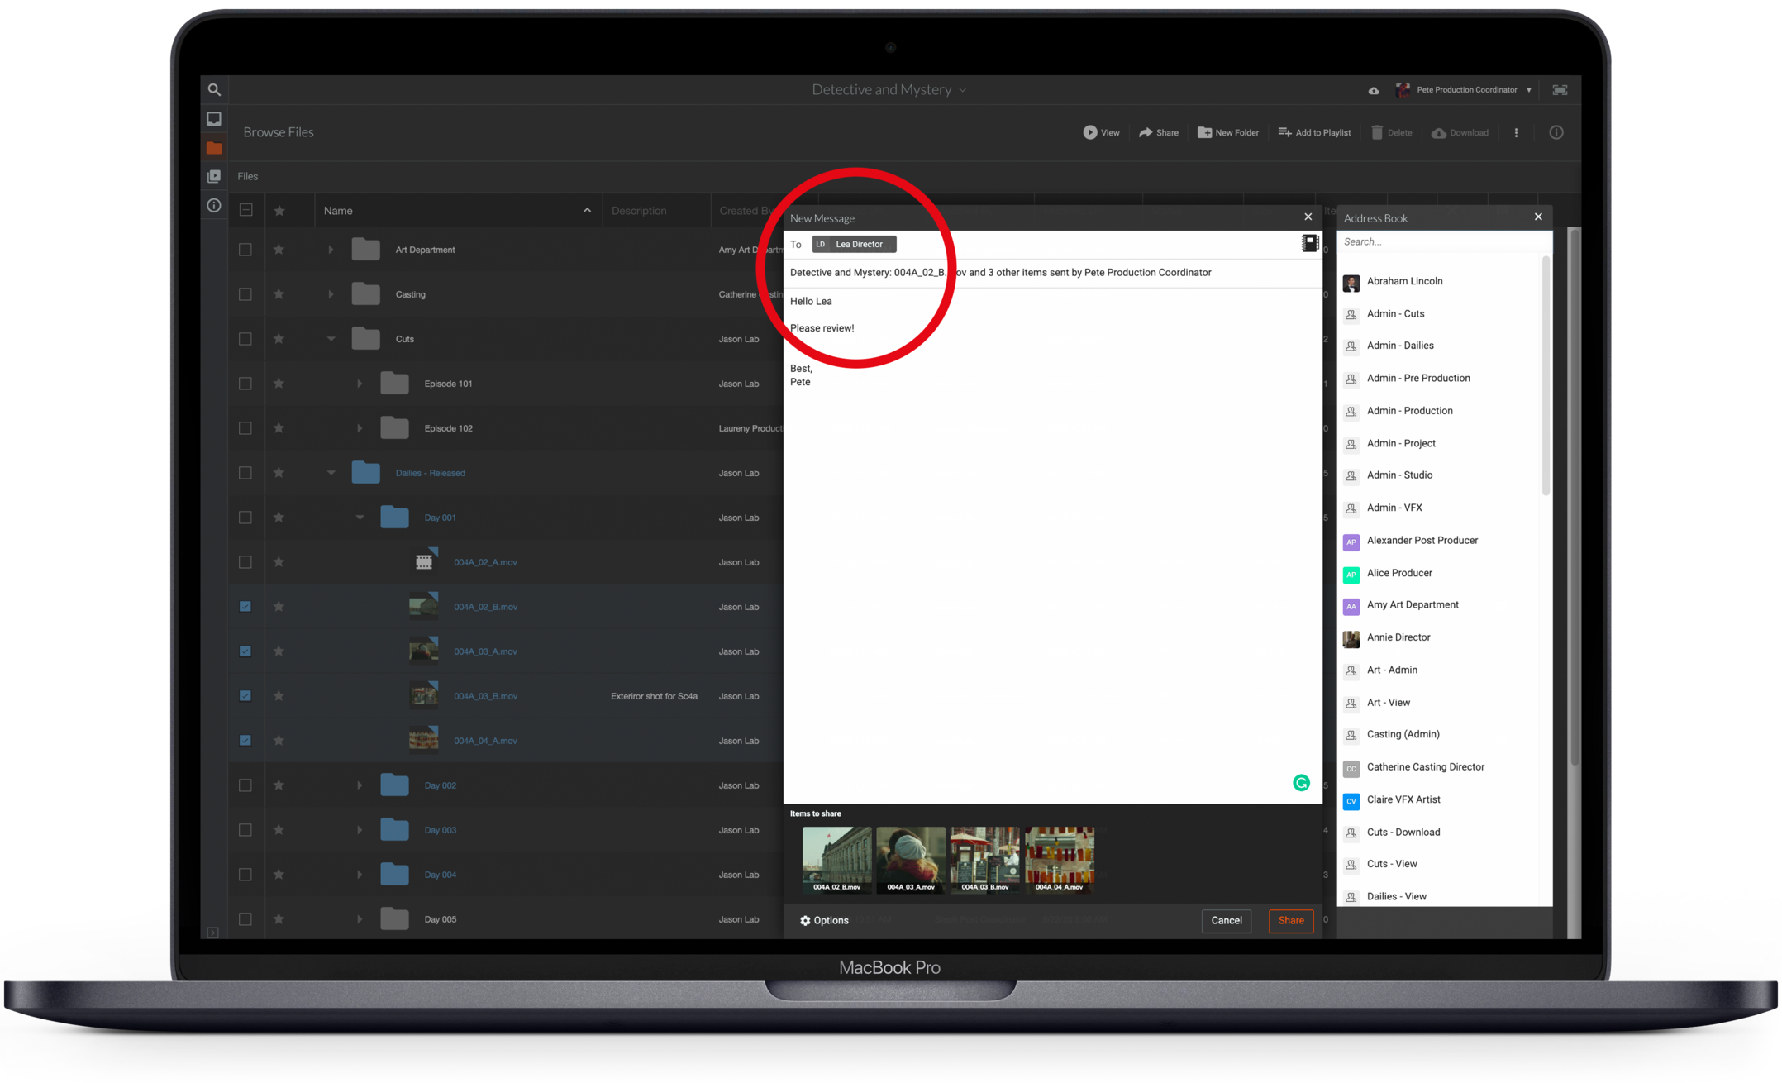The image size is (1782, 1083).
Task: Collapse the Cuts folder
Action: (331, 339)
